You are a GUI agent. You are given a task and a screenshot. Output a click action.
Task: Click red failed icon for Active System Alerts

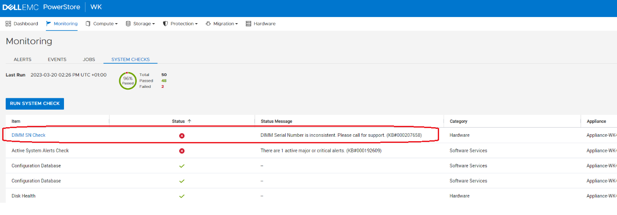pyautogui.click(x=182, y=151)
